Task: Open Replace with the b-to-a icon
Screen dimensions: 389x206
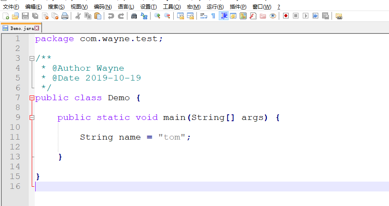Action: (144, 16)
